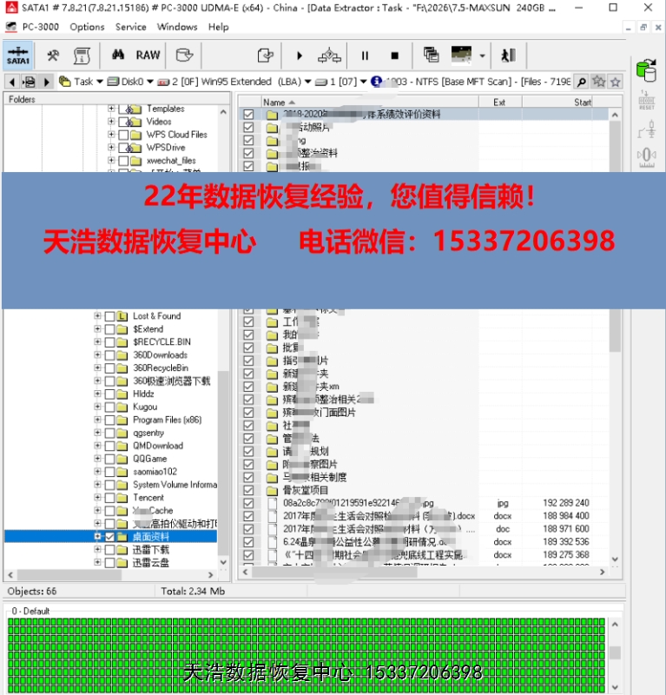Image resolution: width=666 pixels, height=695 pixels.
Task: Toggle checkbox for Lost & Found folder
Action: [109, 316]
